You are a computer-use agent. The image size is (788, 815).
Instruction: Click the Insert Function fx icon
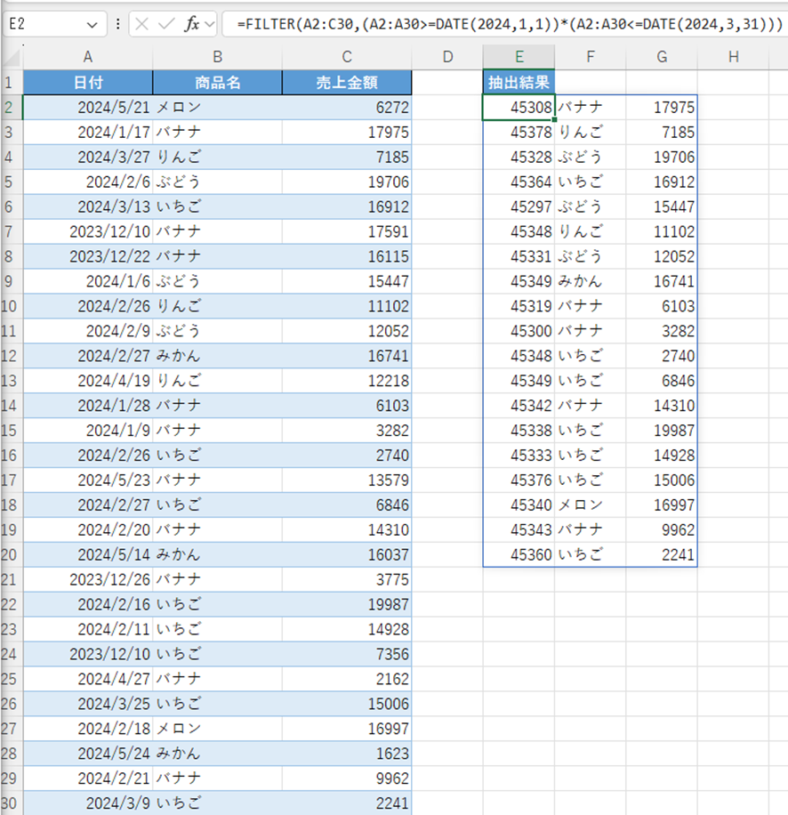click(191, 25)
